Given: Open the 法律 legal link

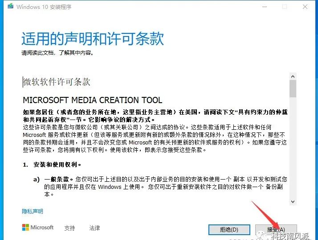Looking at the screenshot, I should 94,228.
